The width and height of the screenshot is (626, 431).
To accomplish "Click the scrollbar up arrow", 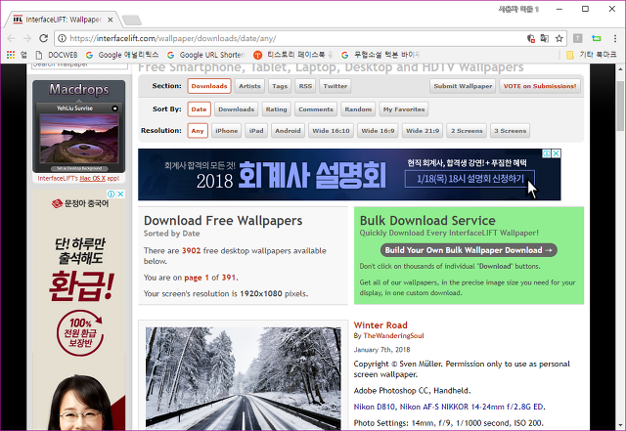I will point(619,68).
